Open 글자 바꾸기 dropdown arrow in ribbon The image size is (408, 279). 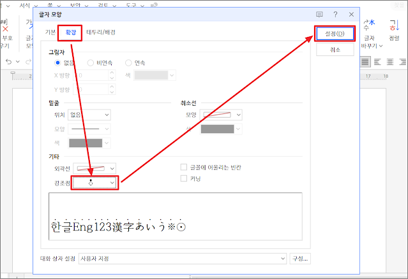tap(381, 46)
